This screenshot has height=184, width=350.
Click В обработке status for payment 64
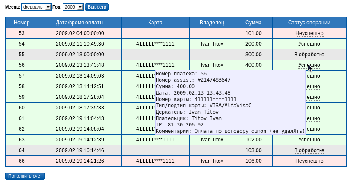pos(309,150)
